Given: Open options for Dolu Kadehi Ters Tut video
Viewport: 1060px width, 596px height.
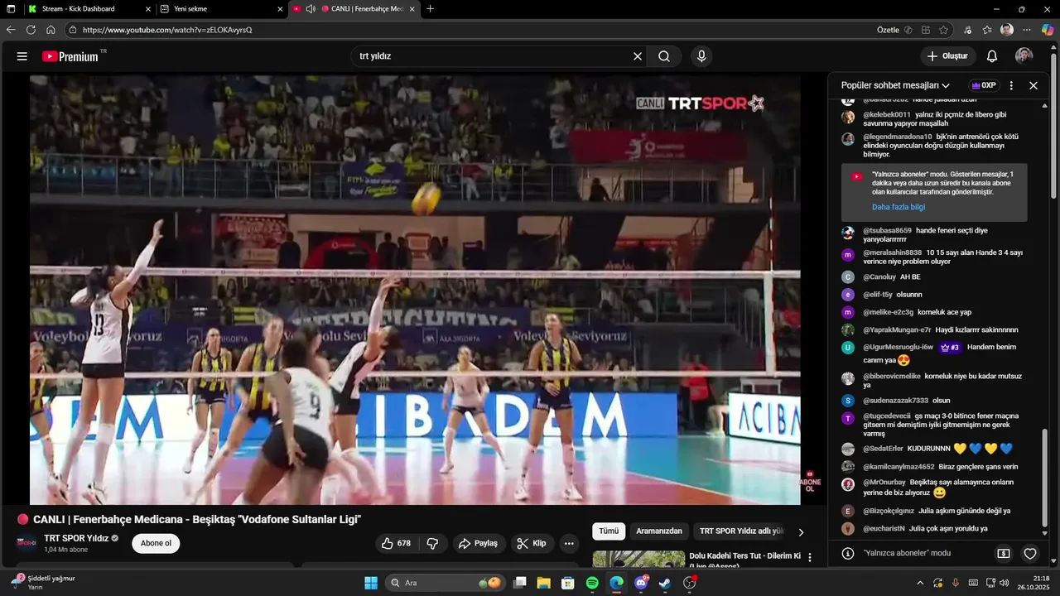Looking at the screenshot, I should [810, 557].
